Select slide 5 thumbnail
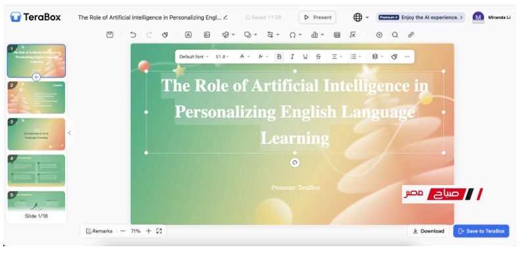The width and height of the screenshot is (519, 254). pos(36,201)
